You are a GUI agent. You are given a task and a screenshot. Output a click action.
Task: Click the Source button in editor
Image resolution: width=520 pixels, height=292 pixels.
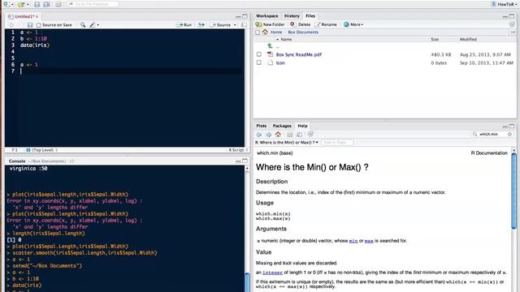[x=220, y=25]
